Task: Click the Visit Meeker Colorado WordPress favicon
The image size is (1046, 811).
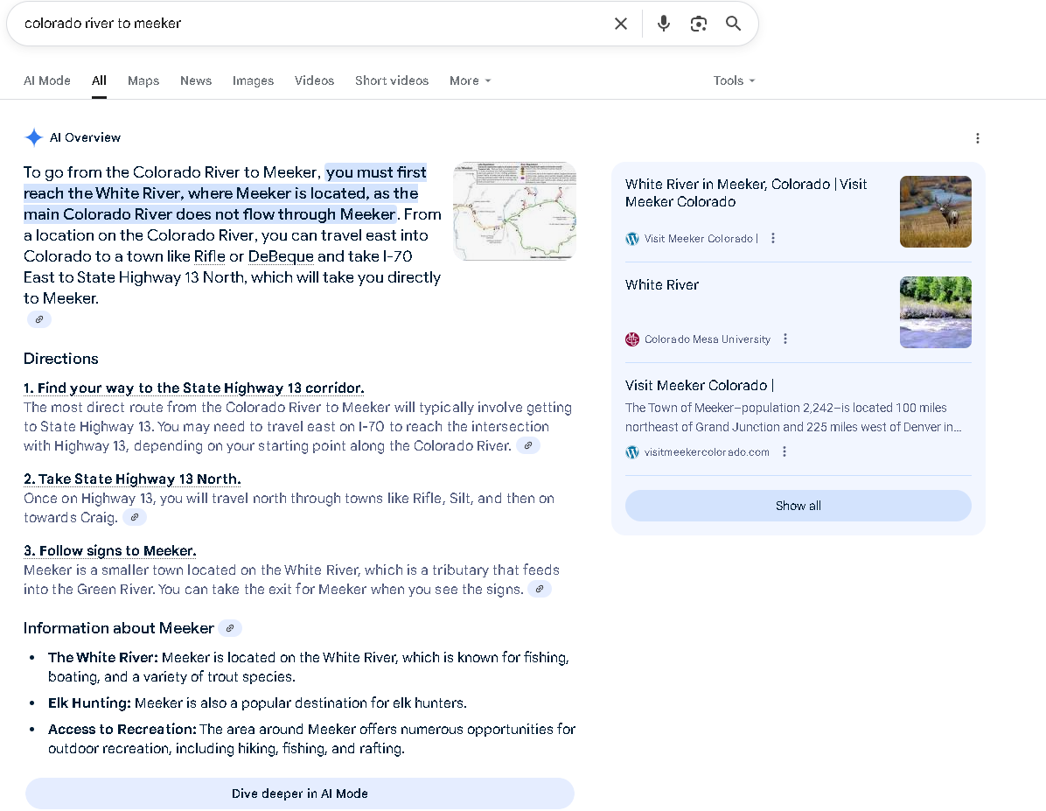Action: (631, 239)
